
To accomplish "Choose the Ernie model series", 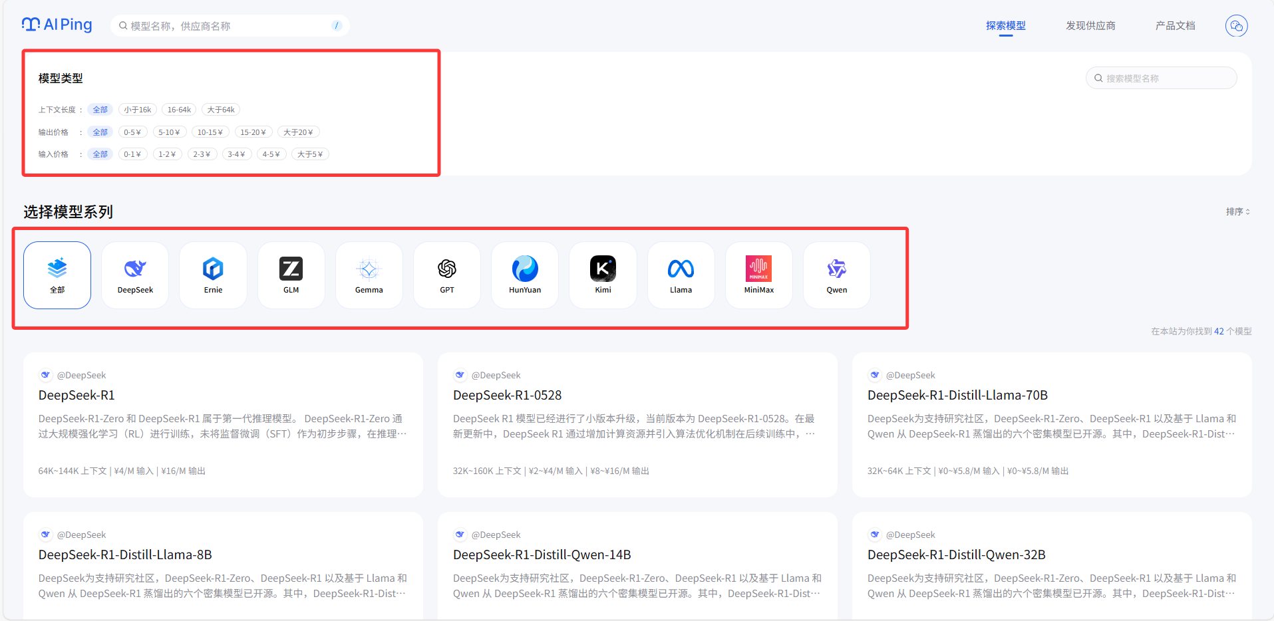I will pyautogui.click(x=213, y=275).
